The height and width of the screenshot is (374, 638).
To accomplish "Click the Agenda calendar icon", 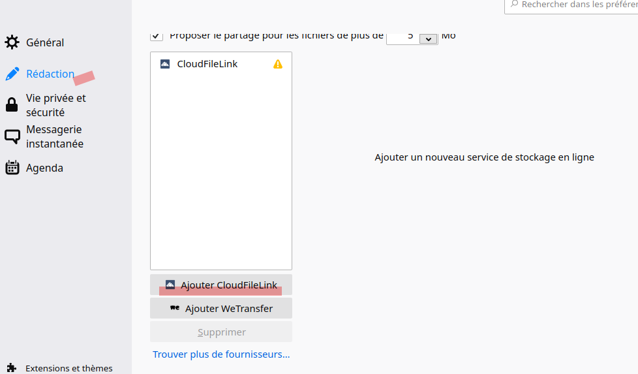I will click(x=12, y=168).
